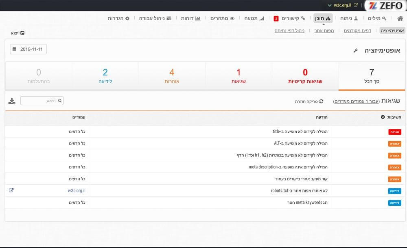This screenshot has height=248, width=407.
Task: Open the מתחרים (competitors) menu
Action: [x=223, y=18]
